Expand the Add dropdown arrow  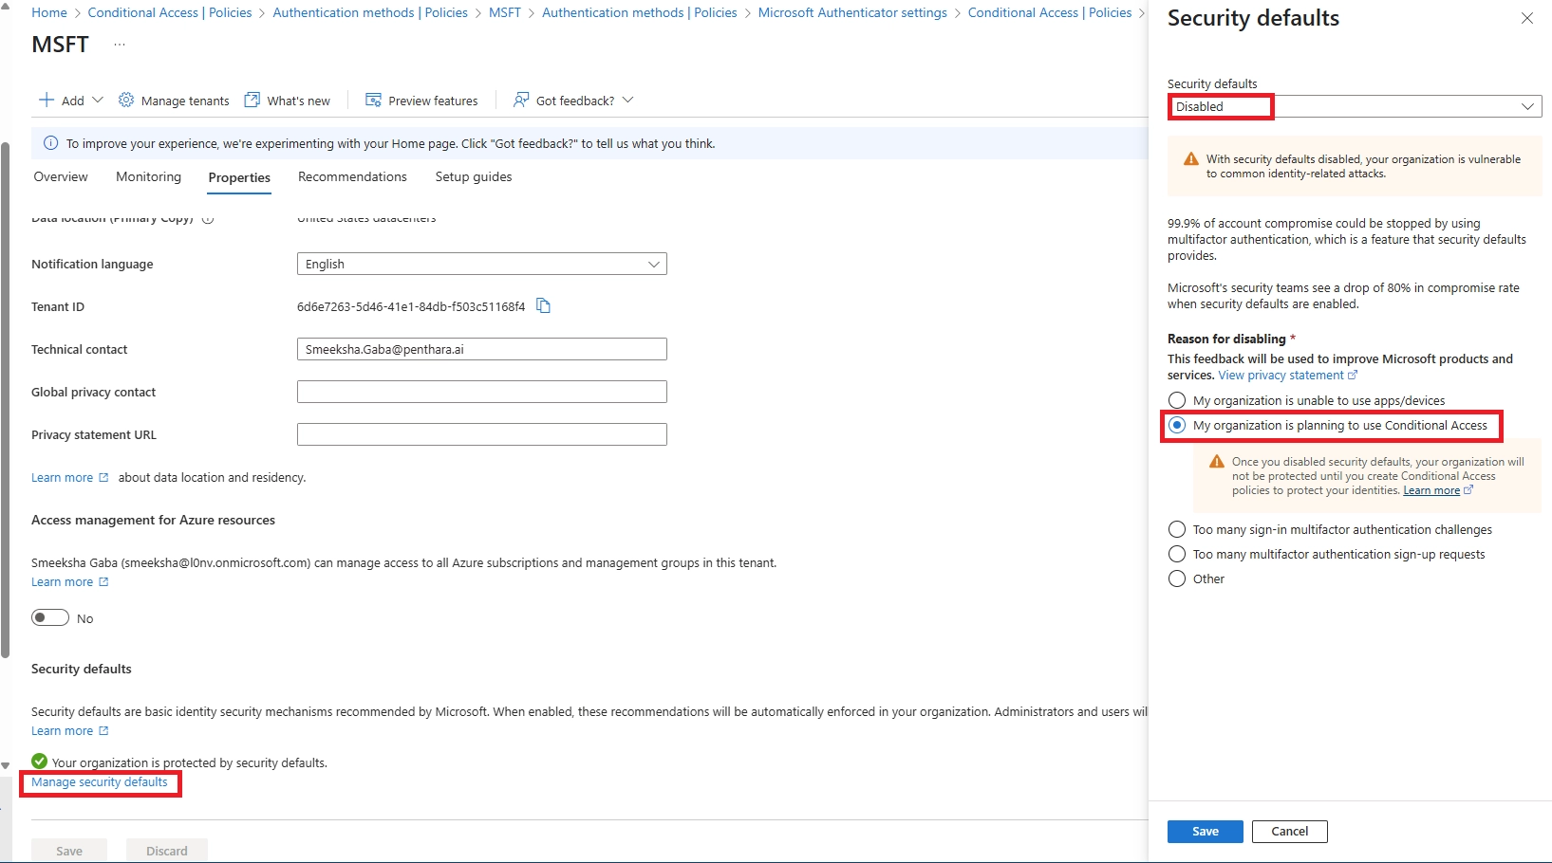(x=98, y=100)
